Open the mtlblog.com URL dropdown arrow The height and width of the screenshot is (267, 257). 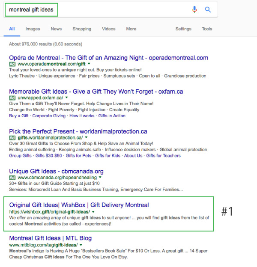point(81,245)
